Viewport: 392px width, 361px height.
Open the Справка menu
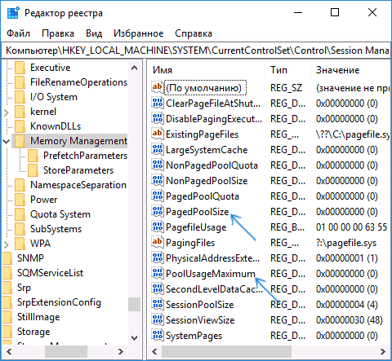194,33
